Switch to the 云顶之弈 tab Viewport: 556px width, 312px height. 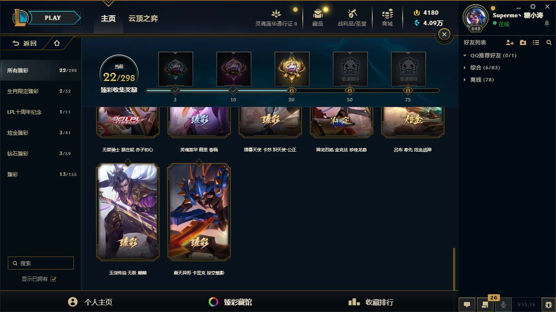coord(143,18)
